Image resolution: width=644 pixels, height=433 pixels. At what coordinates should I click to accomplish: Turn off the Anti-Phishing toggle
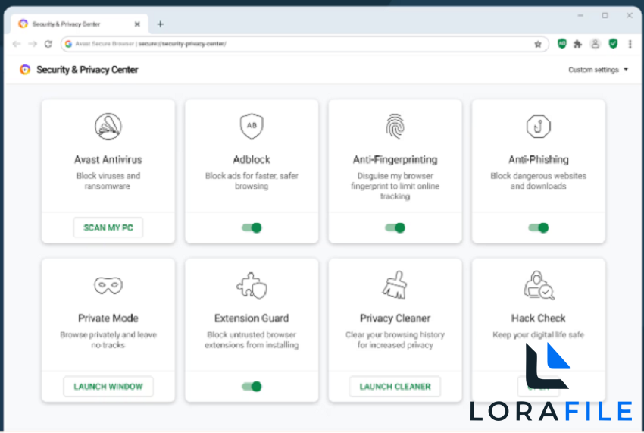tap(539, 227)
